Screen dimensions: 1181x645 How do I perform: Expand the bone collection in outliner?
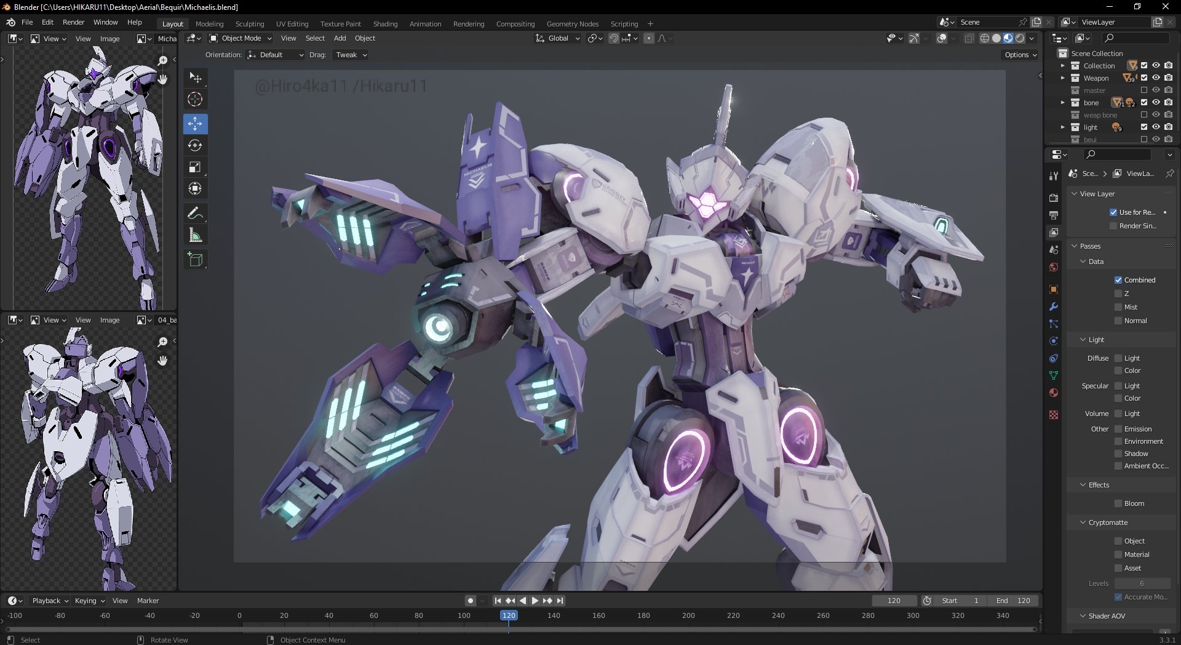(1062, 103)
